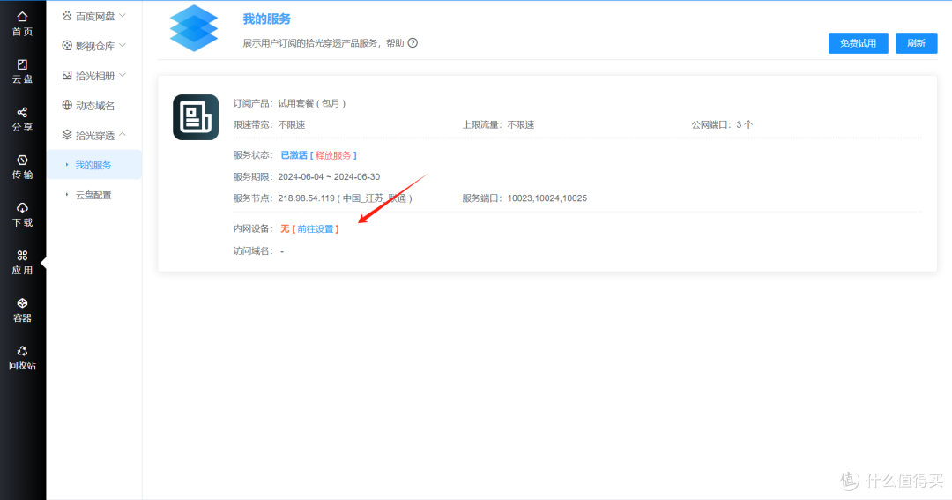This screenshot has width=952, height=500.
Task: Collapse the 拾光穿透 chevron
Action: [x=123, y=134]
